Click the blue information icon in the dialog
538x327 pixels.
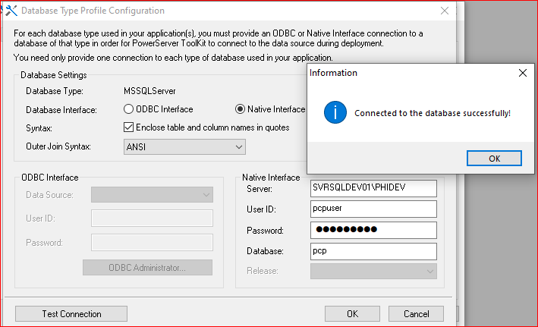[335, 113]
